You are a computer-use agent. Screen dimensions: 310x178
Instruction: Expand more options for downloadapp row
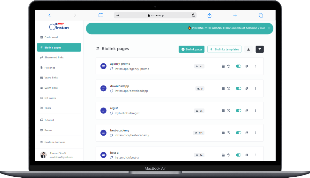[x=255, y=88]
